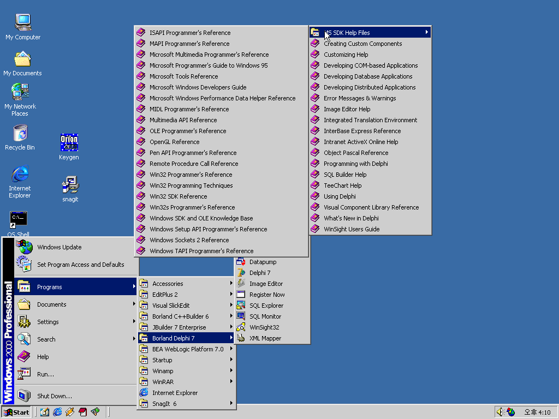Open the My Network Places icon
This screenshot has width=559, height=419.
pos(20,99)
